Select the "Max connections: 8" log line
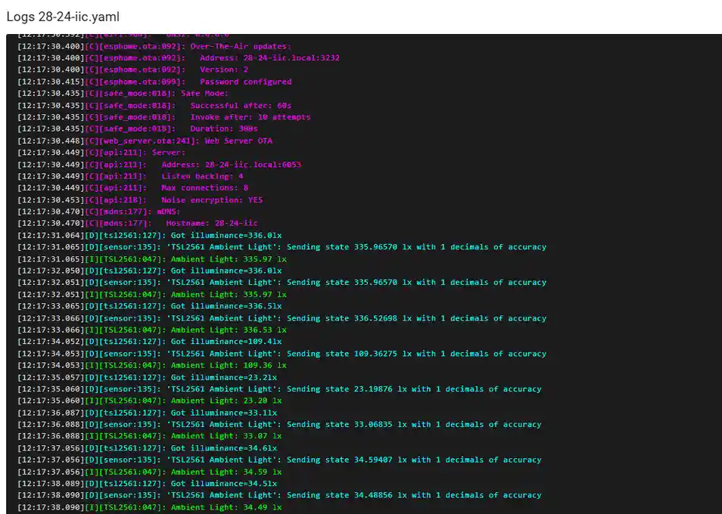 point(204,187)
